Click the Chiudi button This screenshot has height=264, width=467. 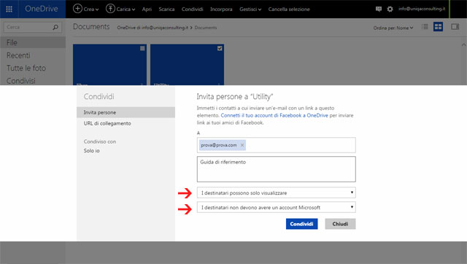click(340, 224)
